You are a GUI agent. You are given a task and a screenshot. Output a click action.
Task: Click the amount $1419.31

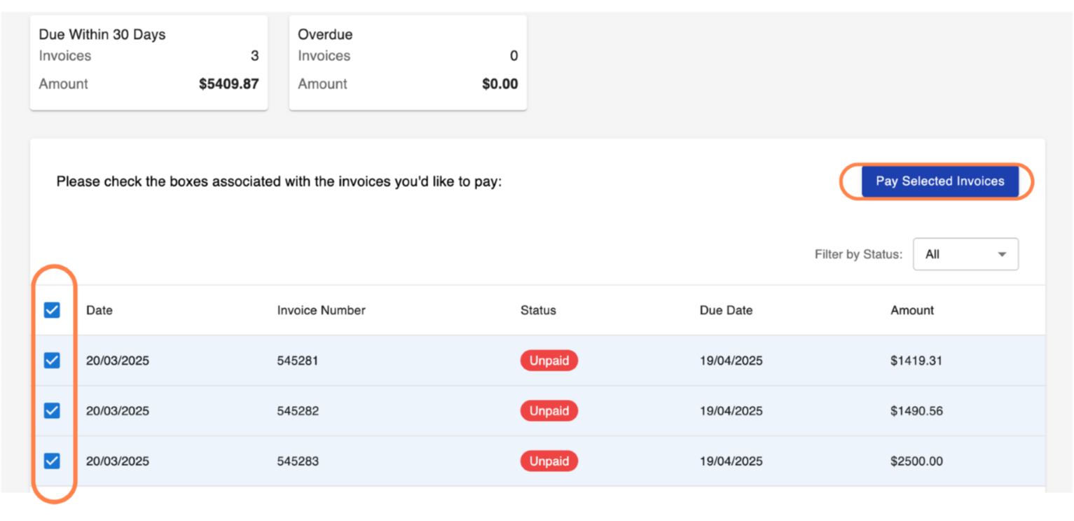coord(916,361)
